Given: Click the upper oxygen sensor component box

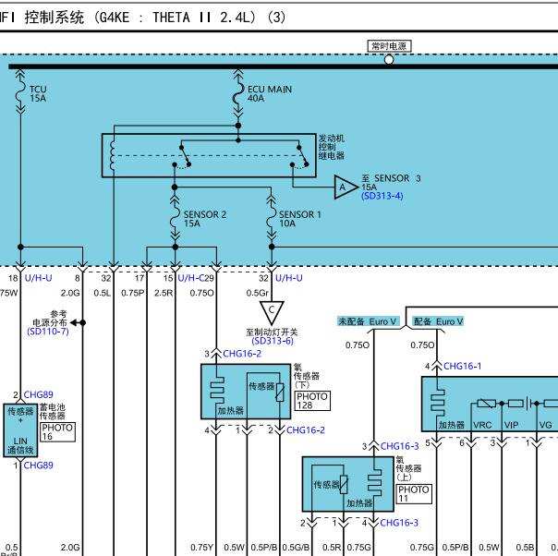Looking at the screenshot, I should click(348, 484).
